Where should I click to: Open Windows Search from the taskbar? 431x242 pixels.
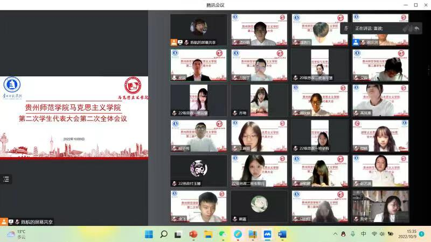click(164, 234)
